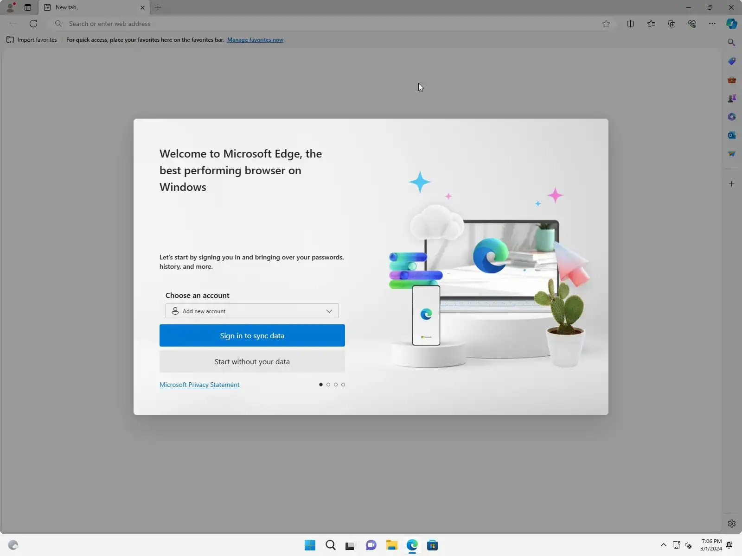Image resolution: width=742 pixels, height=556 pixels.
Task: Open the sidebar Search icon
Action: click(732, 43)
